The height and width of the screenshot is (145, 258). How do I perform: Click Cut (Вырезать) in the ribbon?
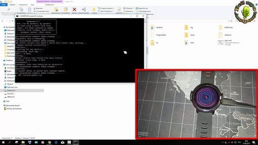38,8
